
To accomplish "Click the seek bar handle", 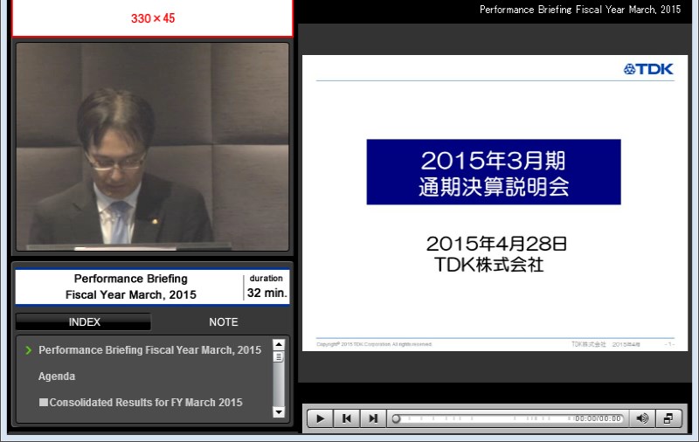I will point(396,418).
